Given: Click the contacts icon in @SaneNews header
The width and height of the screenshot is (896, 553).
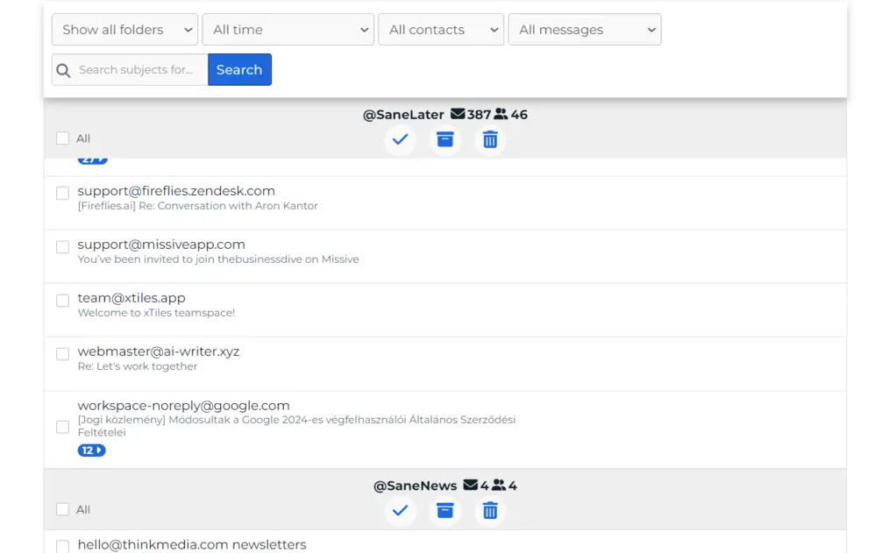Looking at the screenshot, I should [501, 485].
